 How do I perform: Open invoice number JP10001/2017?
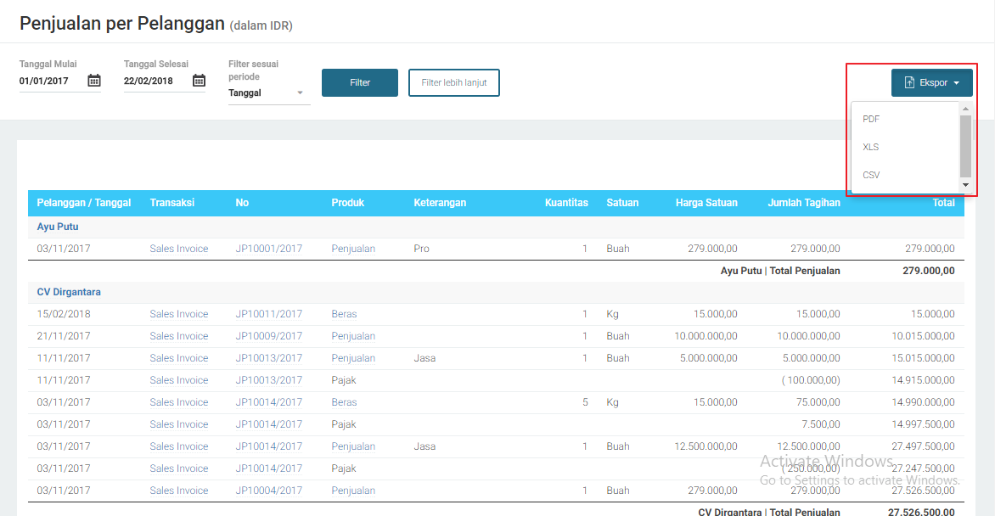point(269,250)
